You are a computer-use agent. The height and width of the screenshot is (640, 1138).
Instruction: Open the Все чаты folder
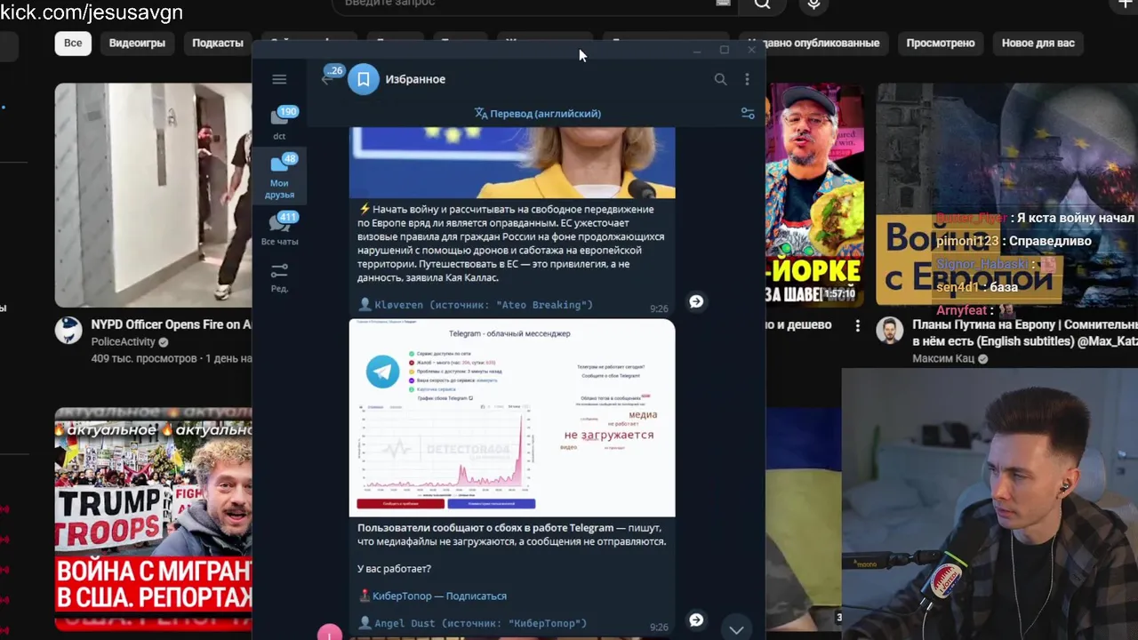[x=279, y=228]
